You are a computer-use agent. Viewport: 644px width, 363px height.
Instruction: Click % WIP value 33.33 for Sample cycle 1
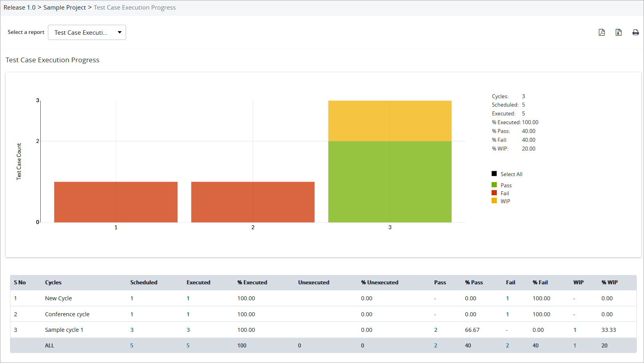(x=608, y=330)
